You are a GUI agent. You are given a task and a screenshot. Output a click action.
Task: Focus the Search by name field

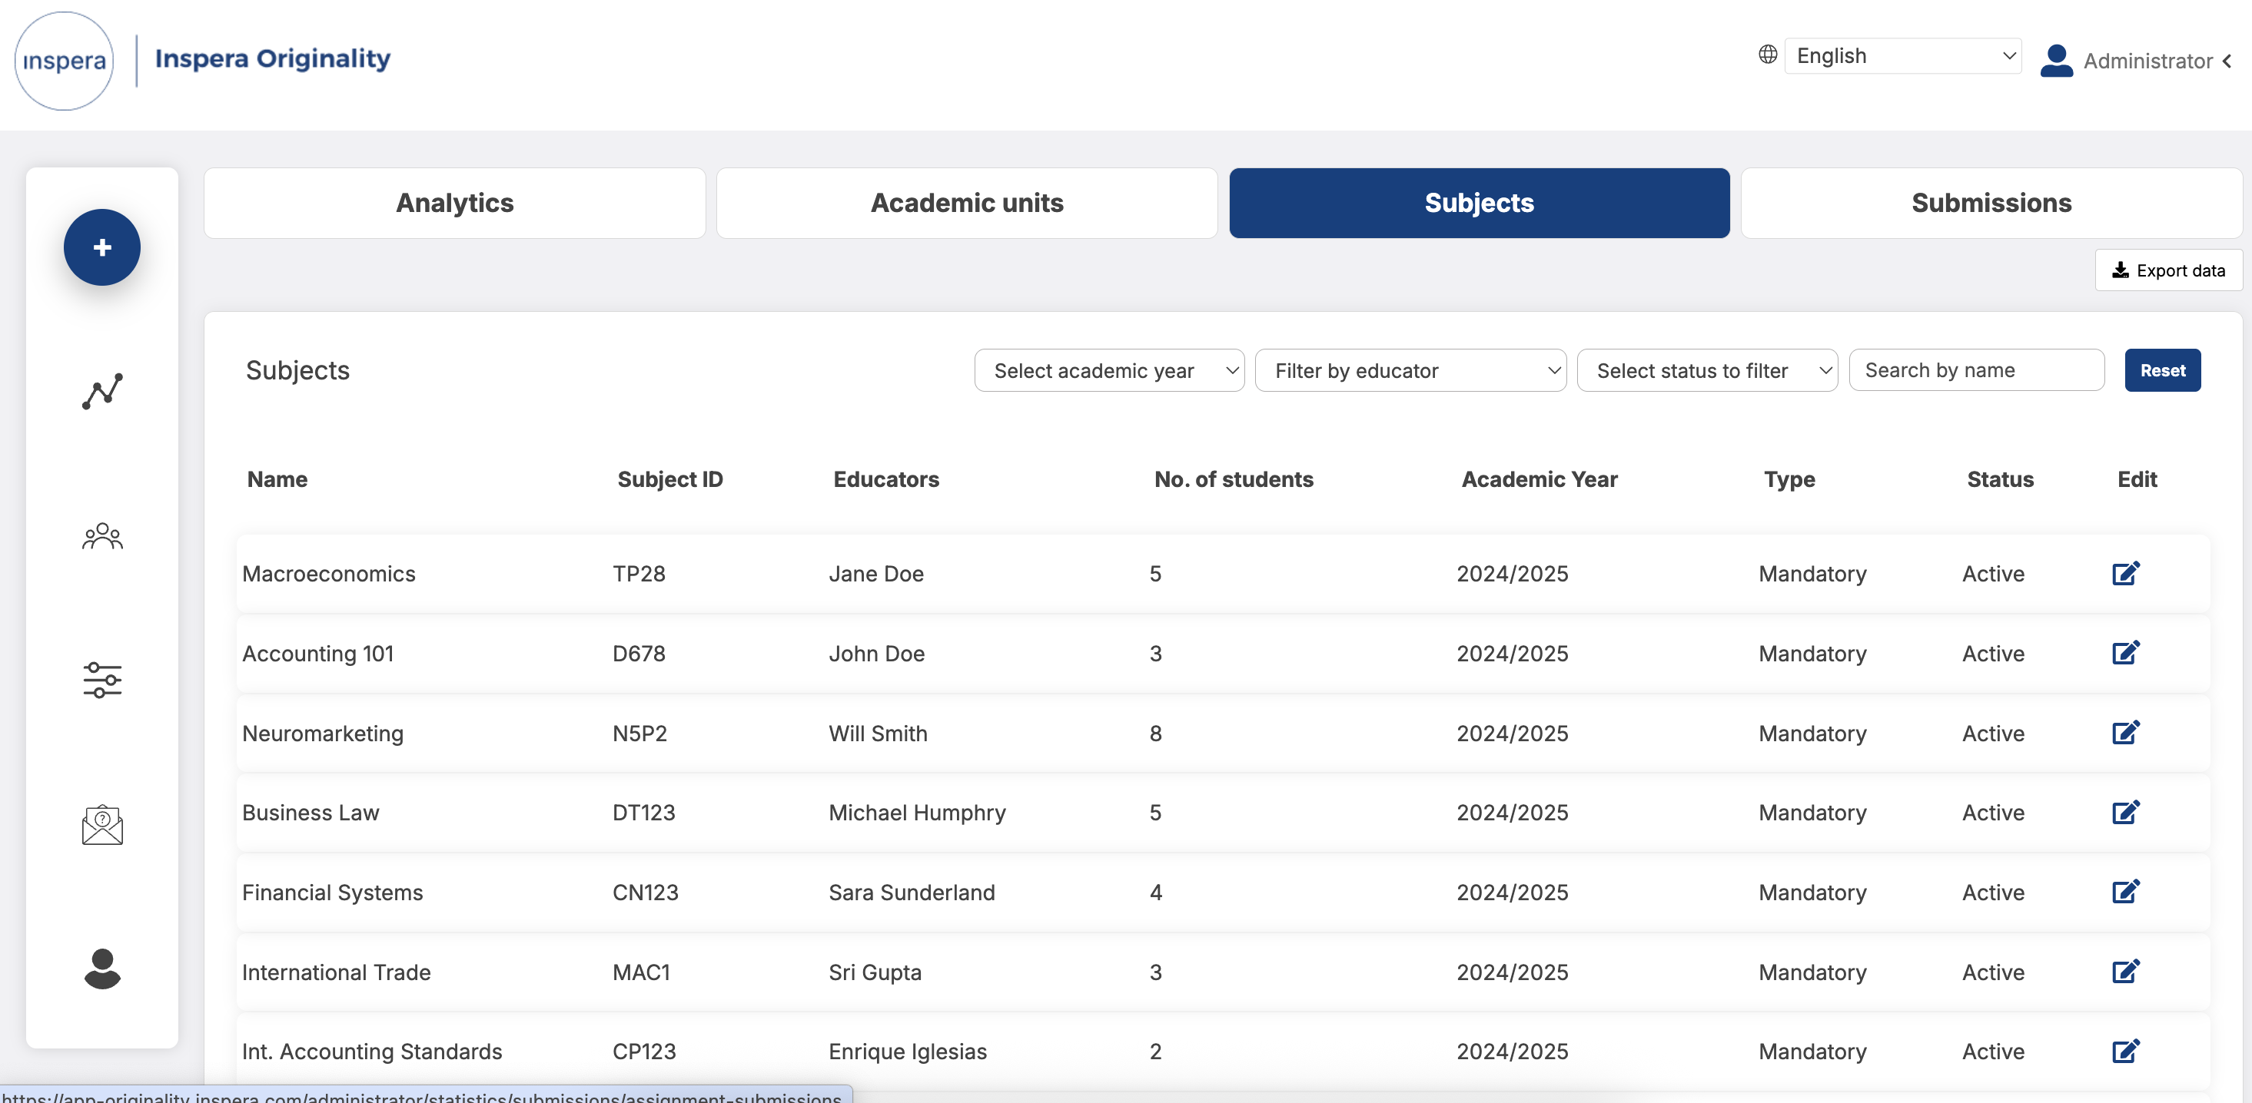[x=1976, y=370]
